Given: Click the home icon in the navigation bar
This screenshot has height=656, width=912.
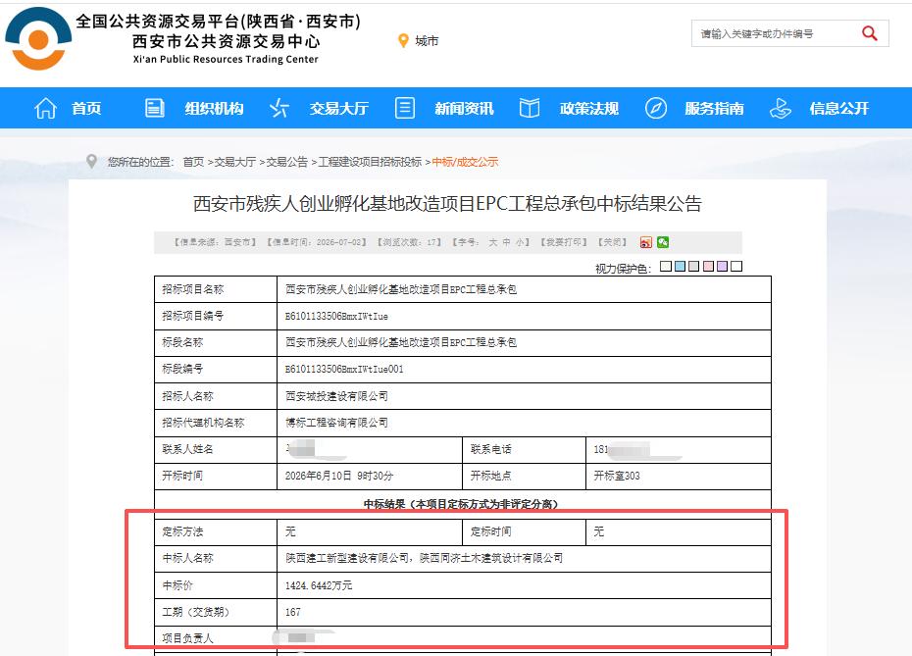Looking at the screenshot, I should tap(45, 108).
